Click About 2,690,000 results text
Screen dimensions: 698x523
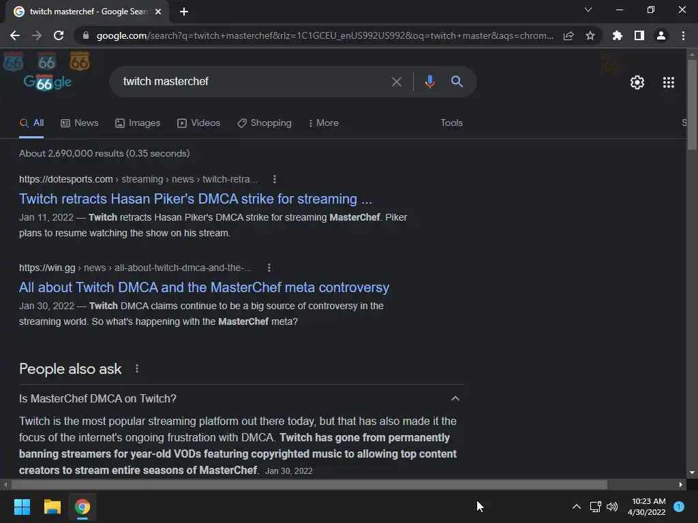click(x=104, y=153)
